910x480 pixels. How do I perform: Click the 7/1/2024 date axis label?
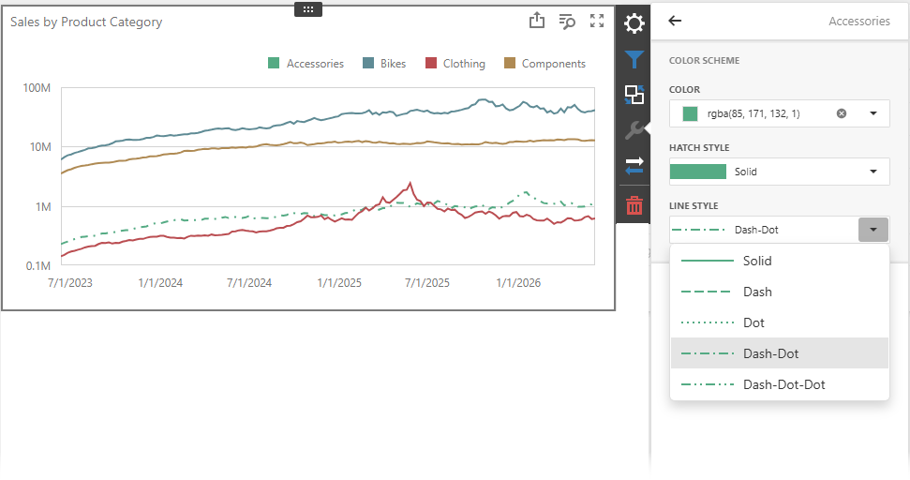[249, 283]
